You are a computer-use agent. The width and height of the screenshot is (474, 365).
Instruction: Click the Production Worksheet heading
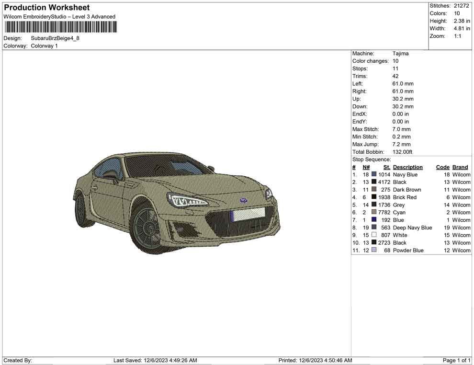point(46,7)
